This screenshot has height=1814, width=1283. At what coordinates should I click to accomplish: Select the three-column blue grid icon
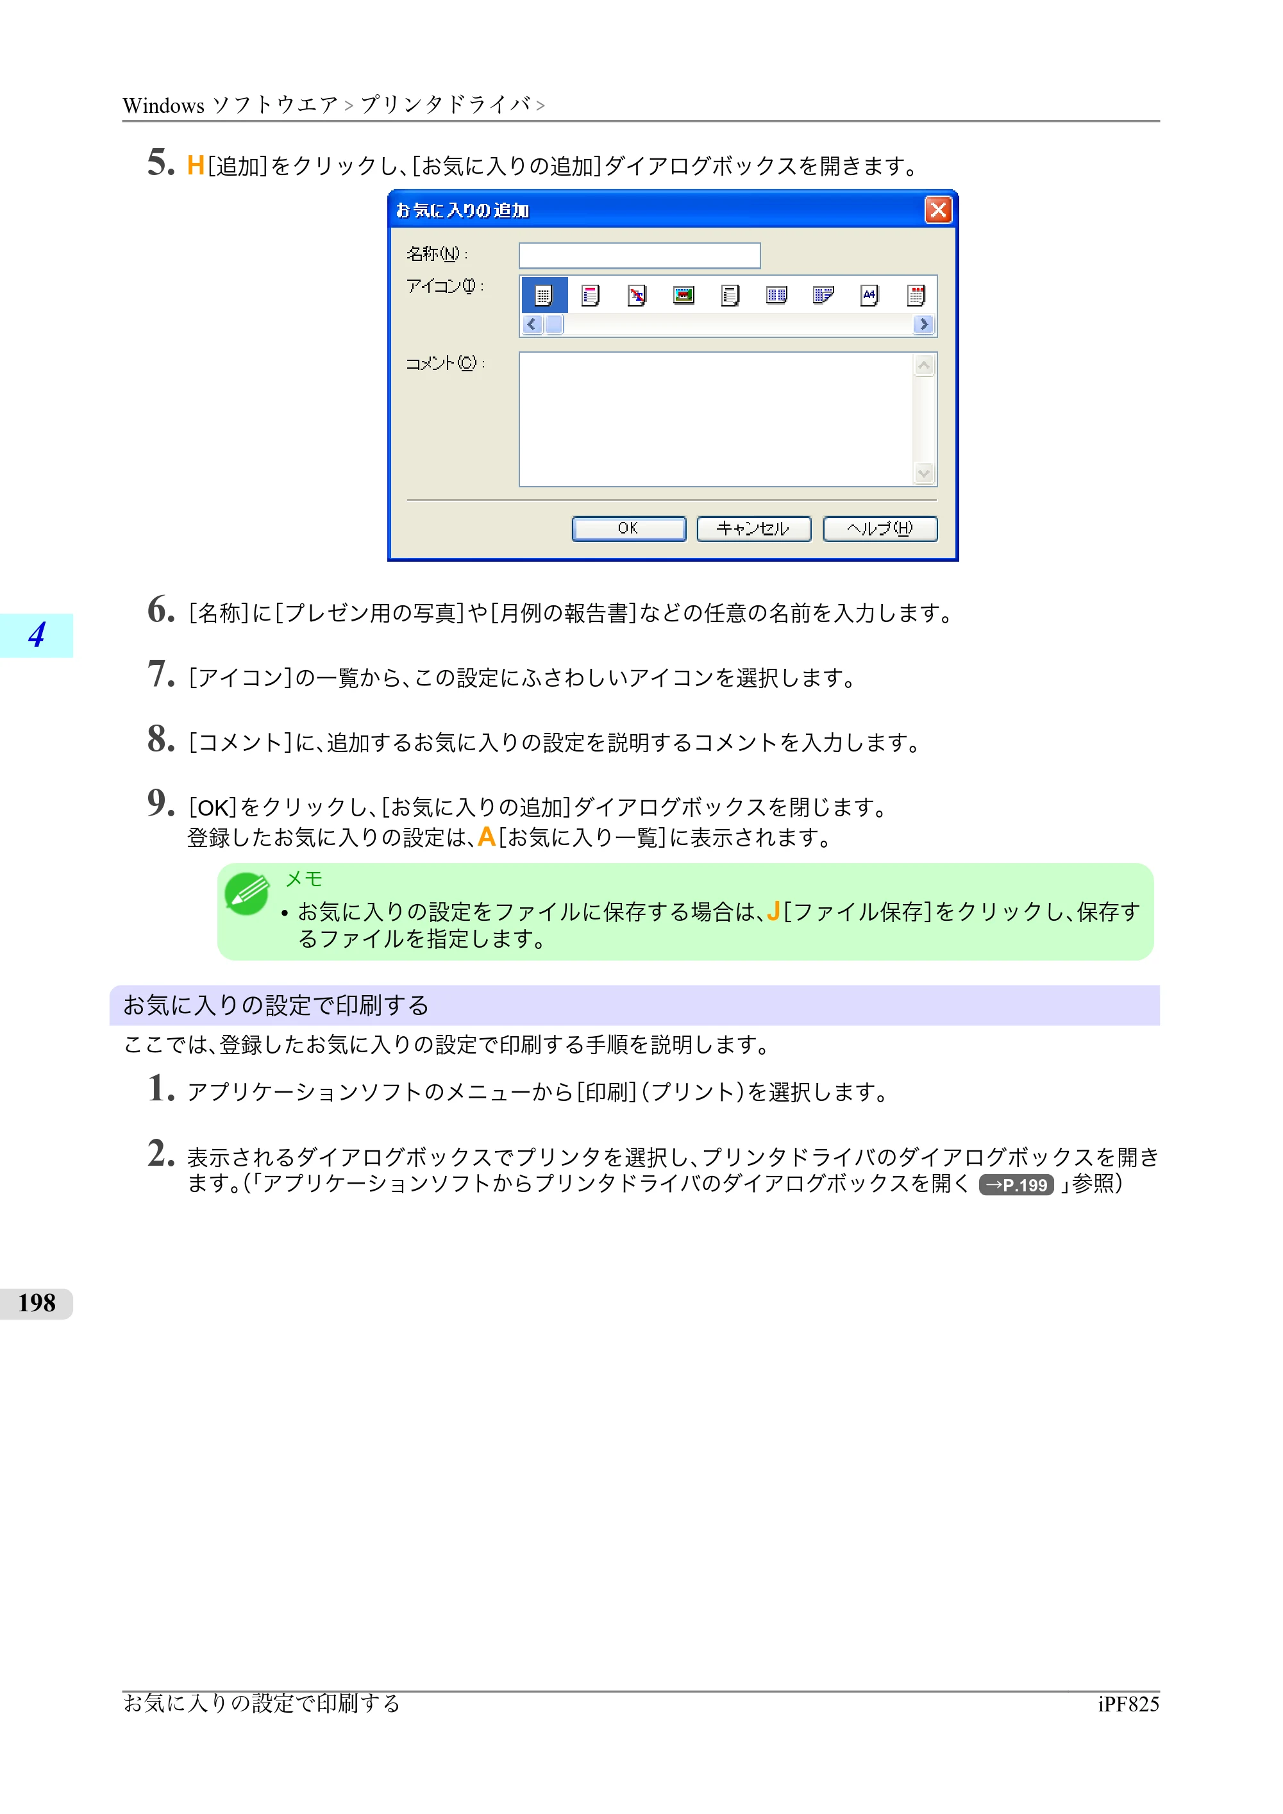coord(776,296)
